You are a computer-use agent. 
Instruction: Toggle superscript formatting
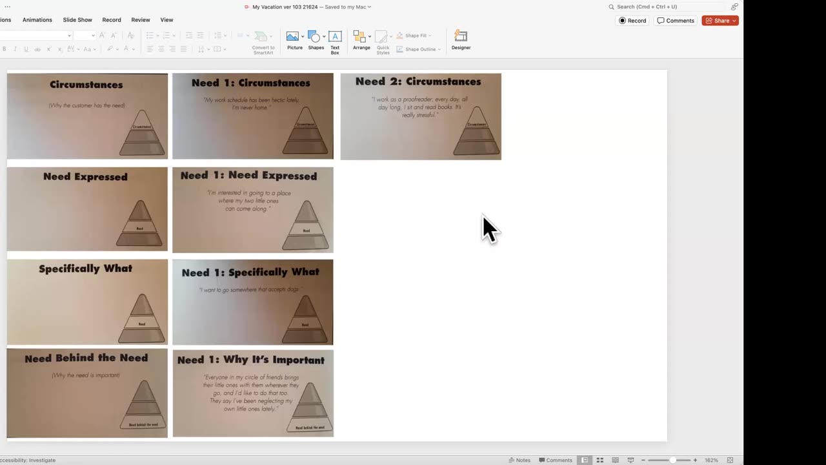pos(48,49)
